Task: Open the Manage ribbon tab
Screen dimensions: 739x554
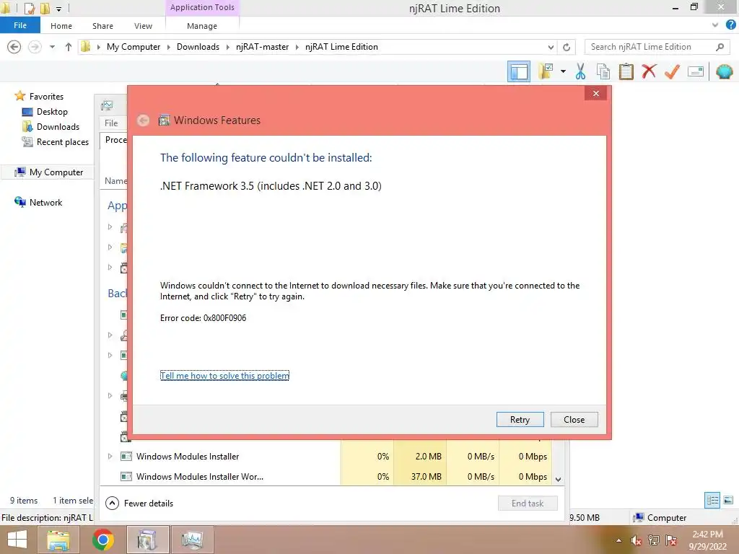Action: pyautogui.click(x=202, y=26)
